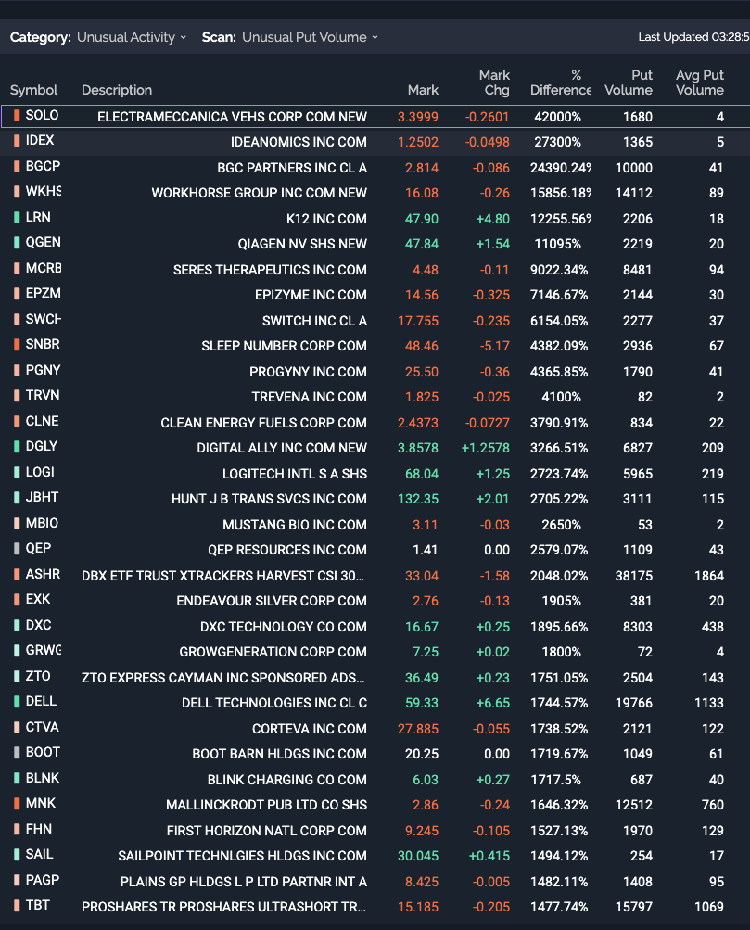Click the 1864 average put volume value
The width and height of the screenshot is (750, 930).
tap(709, 576)
